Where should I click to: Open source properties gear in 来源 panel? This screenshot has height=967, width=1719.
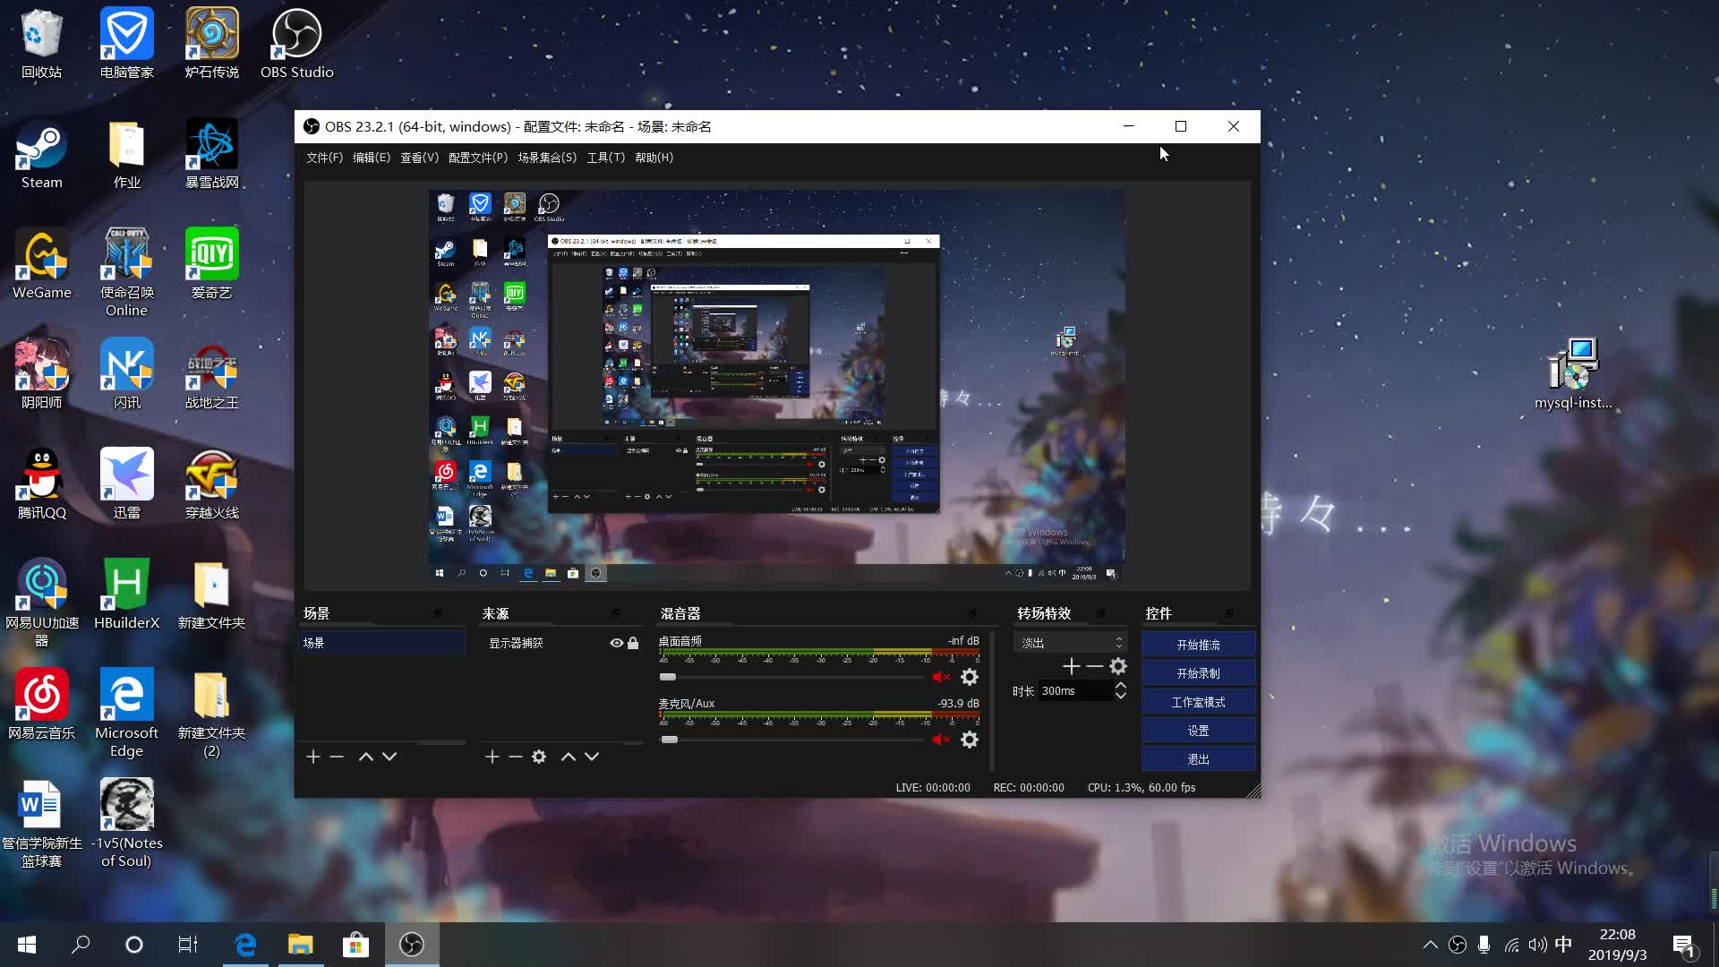pyautogui.click(x=538, y=757)
